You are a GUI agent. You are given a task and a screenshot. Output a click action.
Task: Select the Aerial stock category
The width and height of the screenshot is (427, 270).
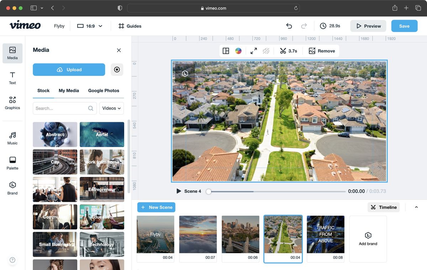click(x=102, y=135)
